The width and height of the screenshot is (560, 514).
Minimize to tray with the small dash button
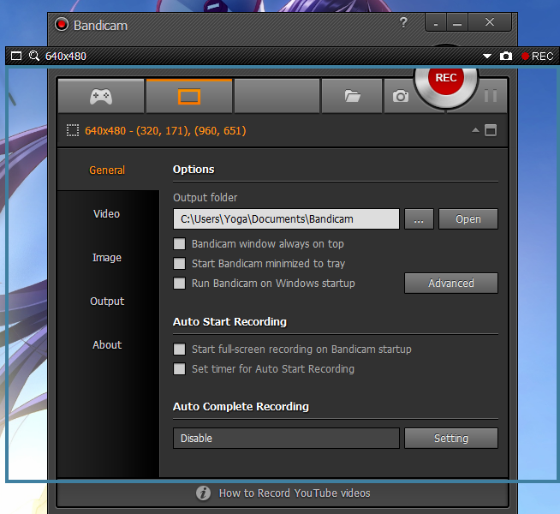[436, 23]
